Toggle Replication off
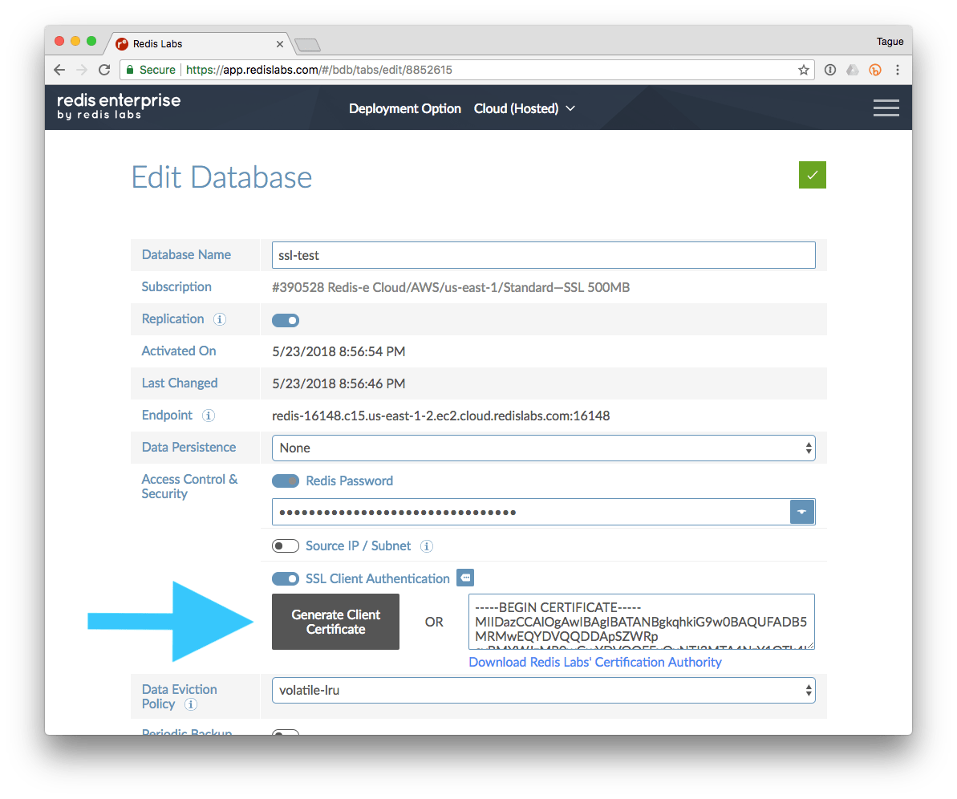This screenshot has height=799, width=957. click(285, 319)
